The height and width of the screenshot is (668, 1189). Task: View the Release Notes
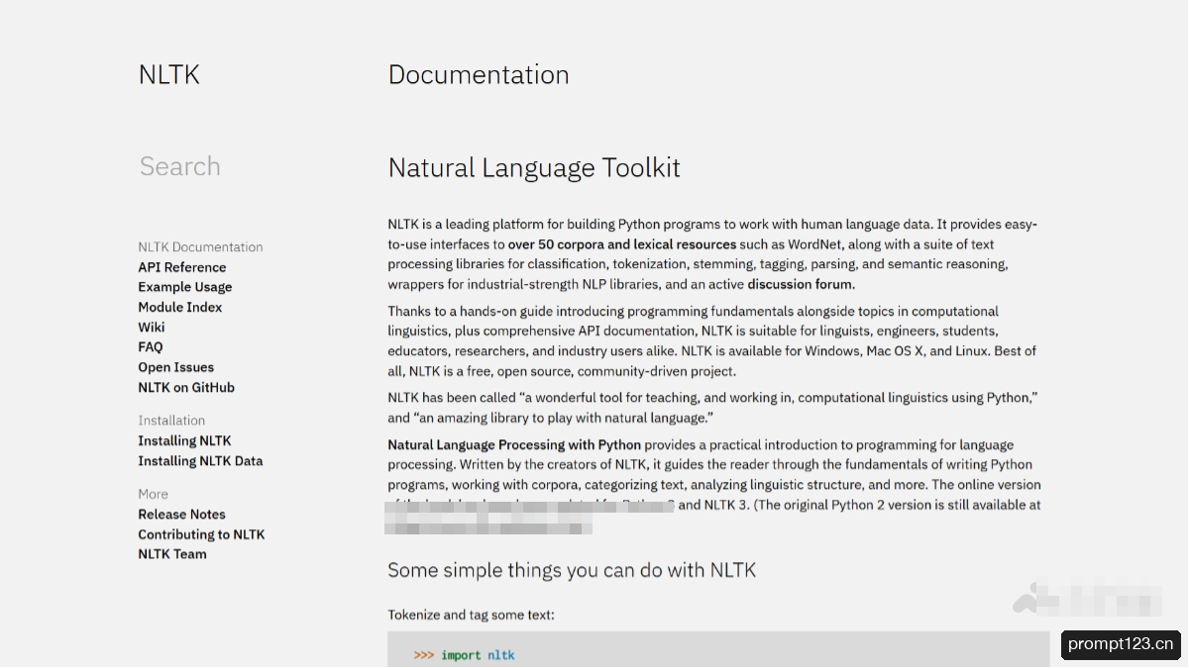click(182, 515)
